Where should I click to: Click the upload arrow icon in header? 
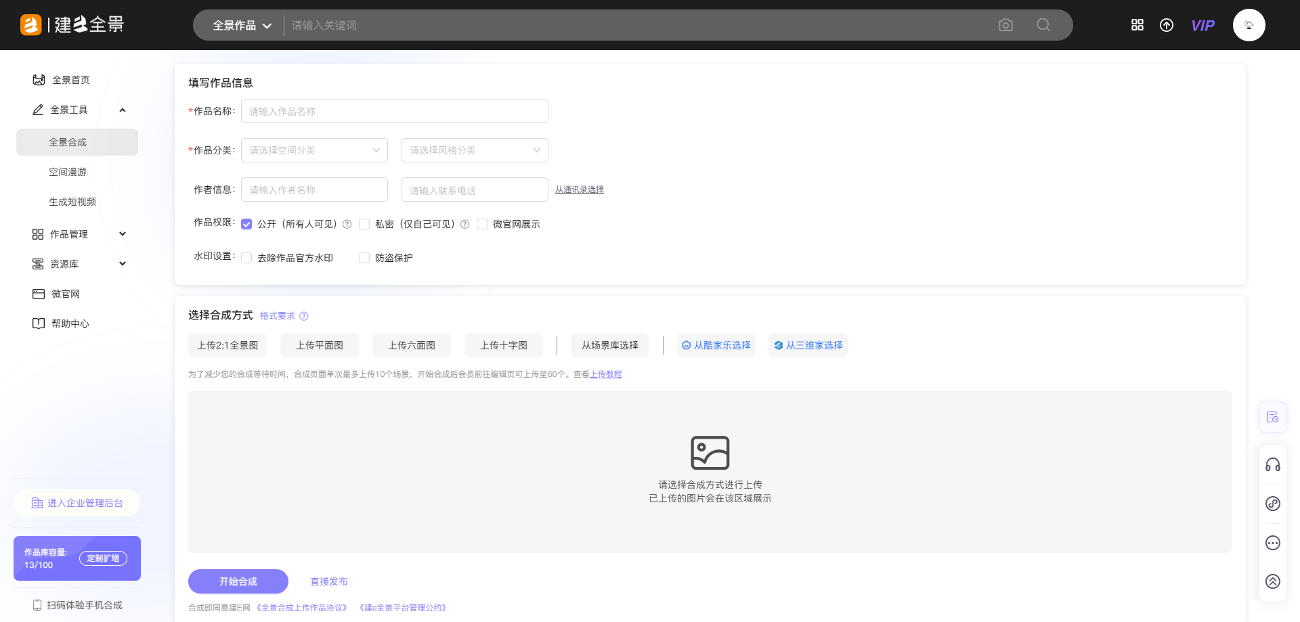coord(1167,25)
